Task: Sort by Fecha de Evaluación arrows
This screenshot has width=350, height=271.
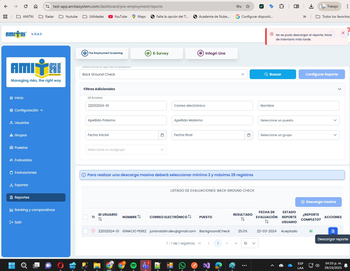Action: [267, 222]
